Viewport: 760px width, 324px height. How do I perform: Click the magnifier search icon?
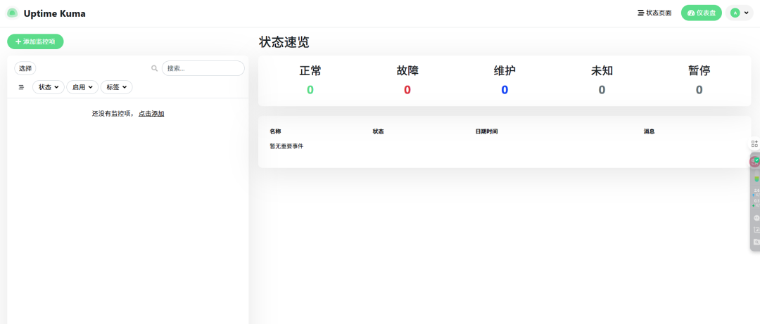tap(155, 68)
